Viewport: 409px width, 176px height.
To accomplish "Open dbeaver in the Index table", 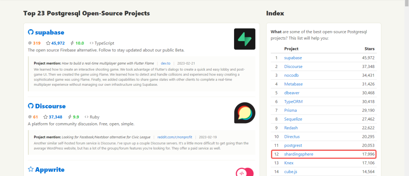I will pos(291,93).
